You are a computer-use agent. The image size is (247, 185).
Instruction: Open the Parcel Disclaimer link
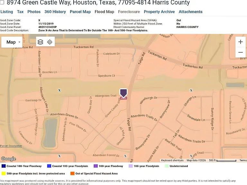(x=11, y=146)
